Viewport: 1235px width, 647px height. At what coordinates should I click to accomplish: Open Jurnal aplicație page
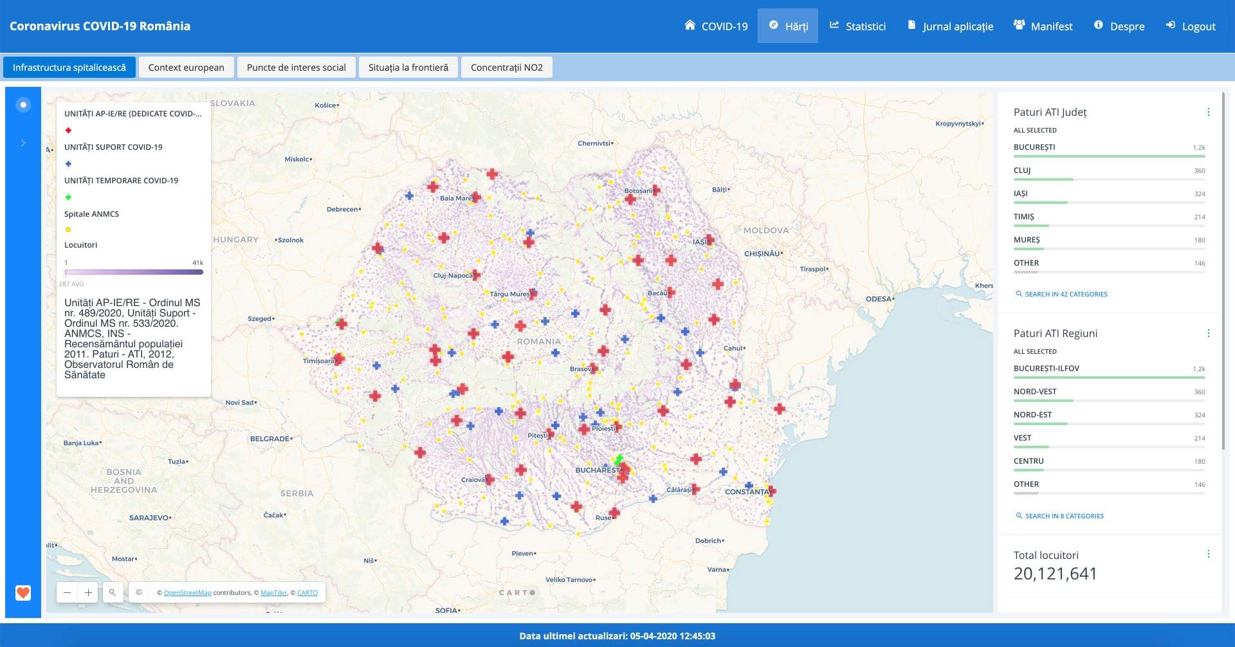click(x=950, y=26)
